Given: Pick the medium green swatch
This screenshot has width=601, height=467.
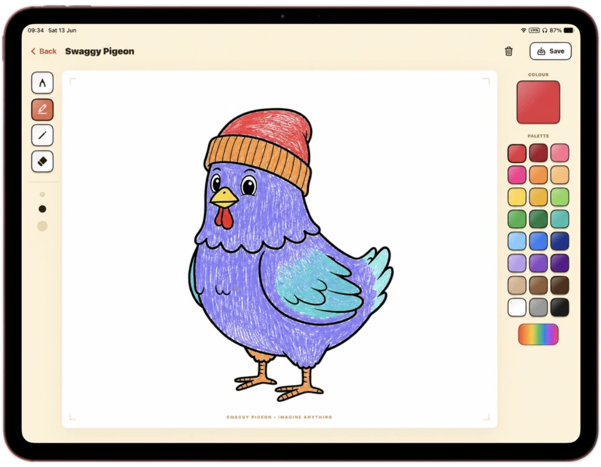Looking at the screenshot, I should (517, 219).
